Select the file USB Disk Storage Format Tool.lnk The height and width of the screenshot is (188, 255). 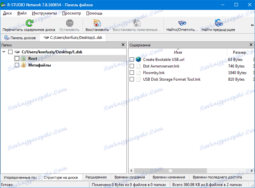(172, 79)
